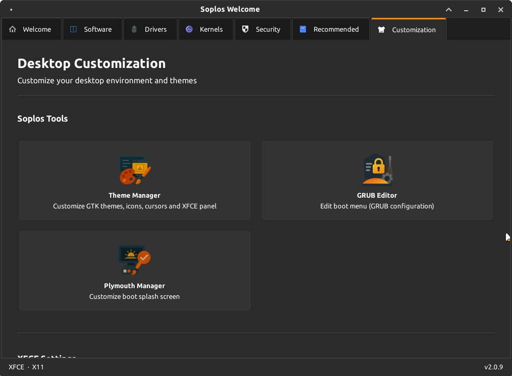Screen dimensions: 512x376
Task: Click the home icon on Welcome tab
Action: click(12, 29)
